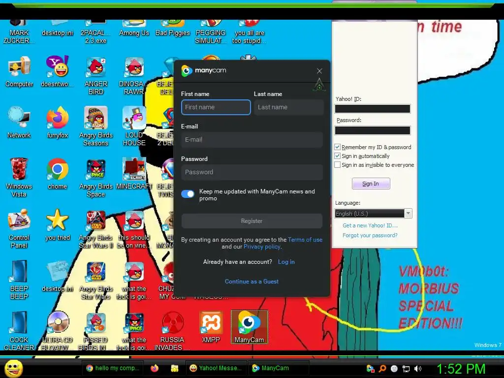
Task: Focus the Last name field
Action: [x=288, y=107]
